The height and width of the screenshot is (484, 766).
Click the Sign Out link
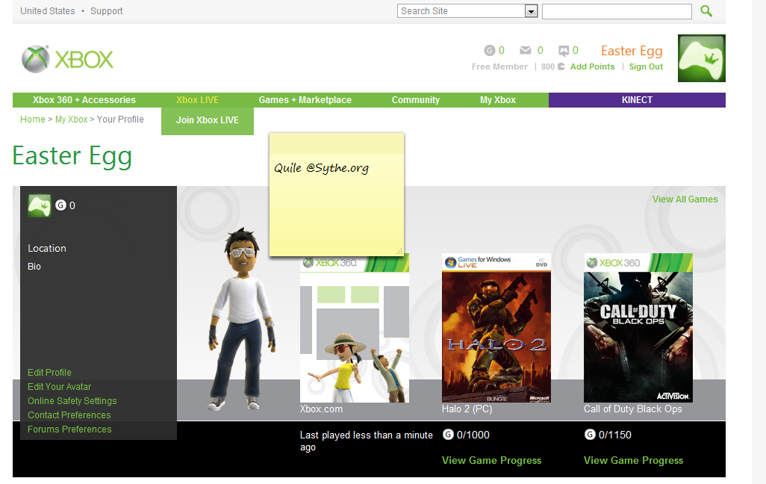646,66
